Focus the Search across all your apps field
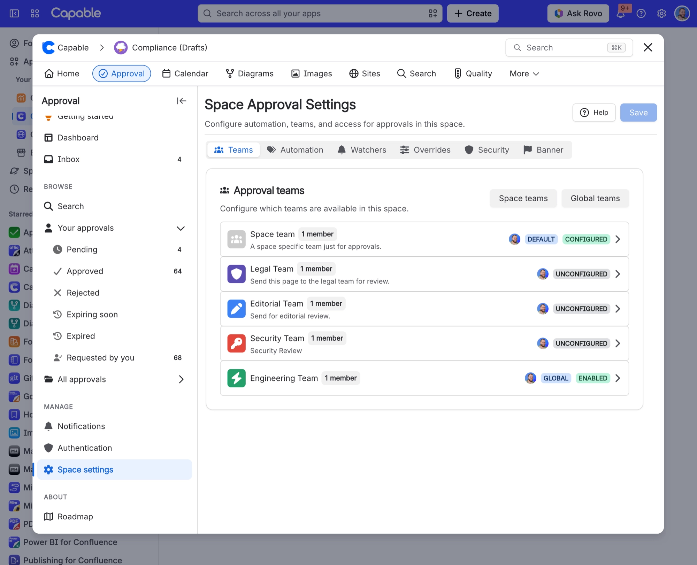This screenshot has height=565, width=697. coord(320,14)
